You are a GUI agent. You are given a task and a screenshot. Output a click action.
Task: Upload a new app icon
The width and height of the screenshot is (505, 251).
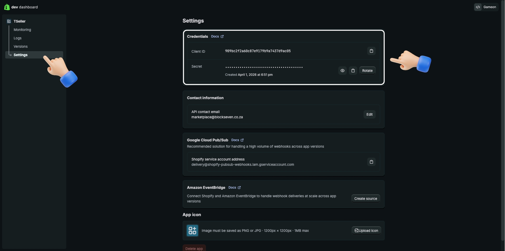click(x=366, y=231)
